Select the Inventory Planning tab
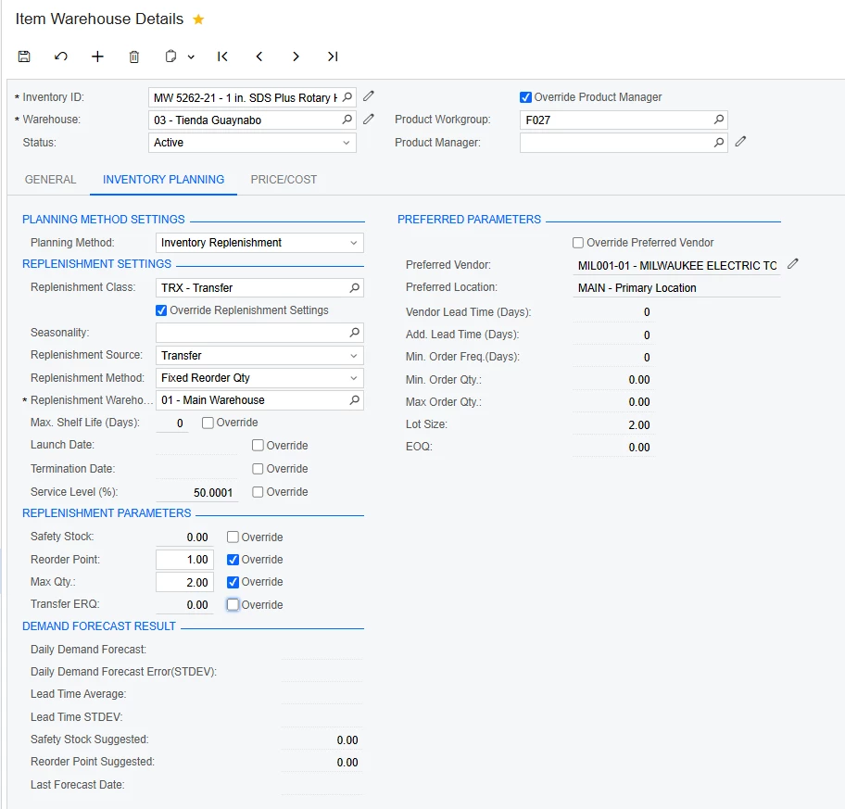 (x=163, y=180)
